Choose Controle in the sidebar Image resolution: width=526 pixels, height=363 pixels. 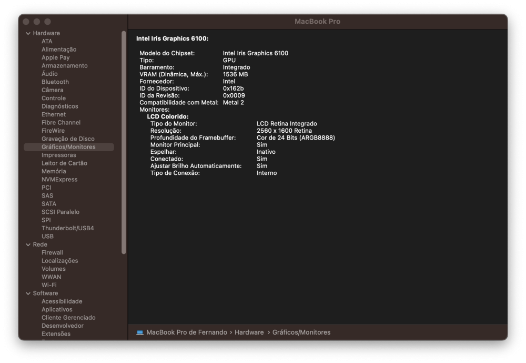tap(54, 98)
